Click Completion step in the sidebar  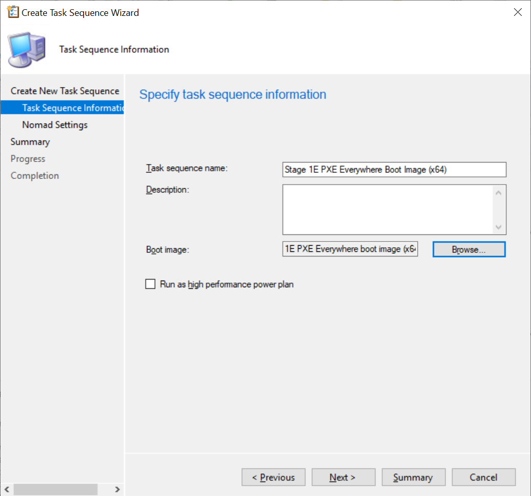pyautogui.click(x=34, y=175)
